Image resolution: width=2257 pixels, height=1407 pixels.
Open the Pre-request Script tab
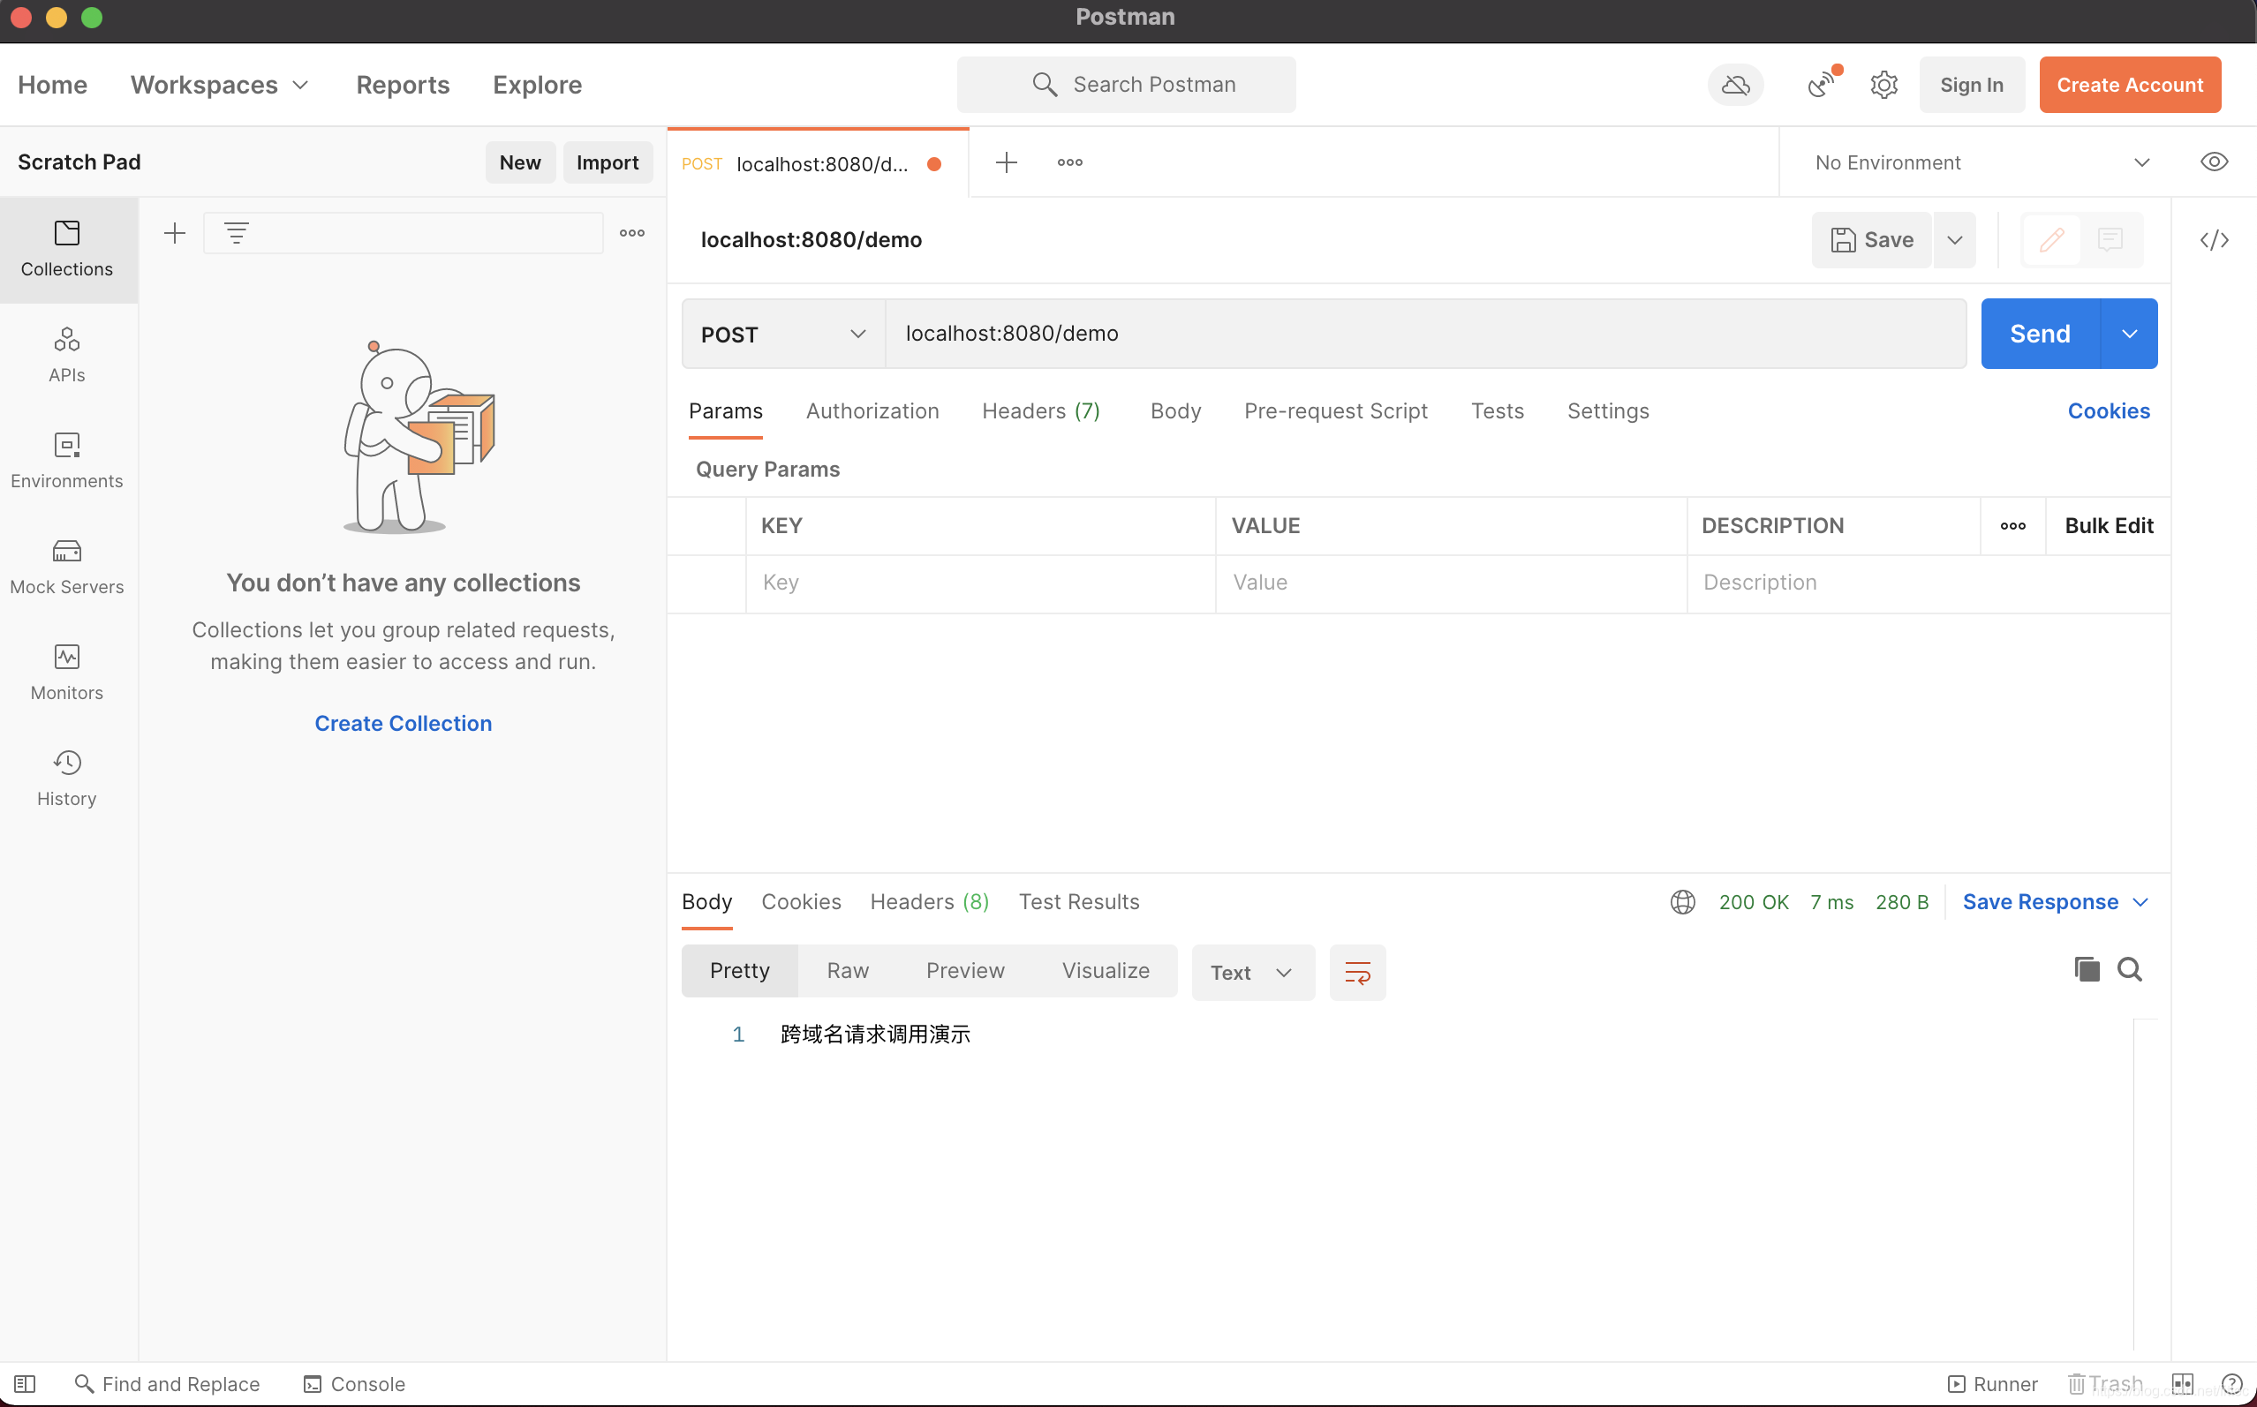point(1336,411)
